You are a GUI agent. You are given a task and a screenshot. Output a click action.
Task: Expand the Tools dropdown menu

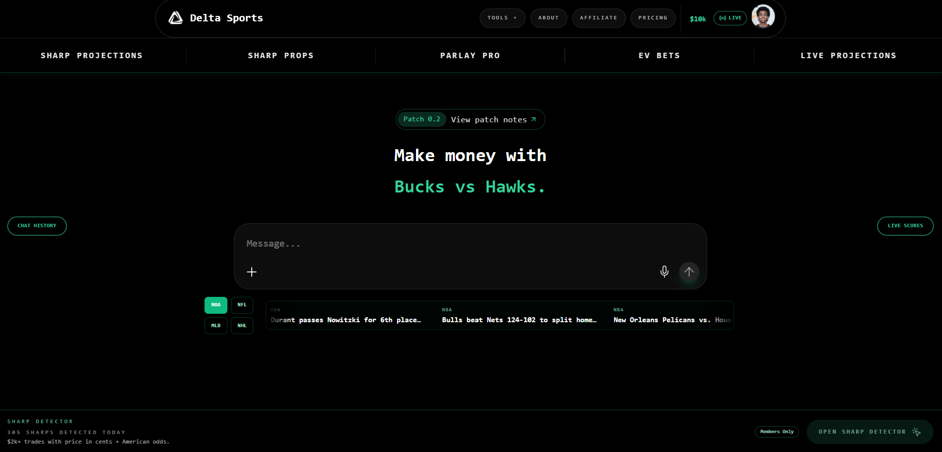pyautogui.click(x=502, y=18)
